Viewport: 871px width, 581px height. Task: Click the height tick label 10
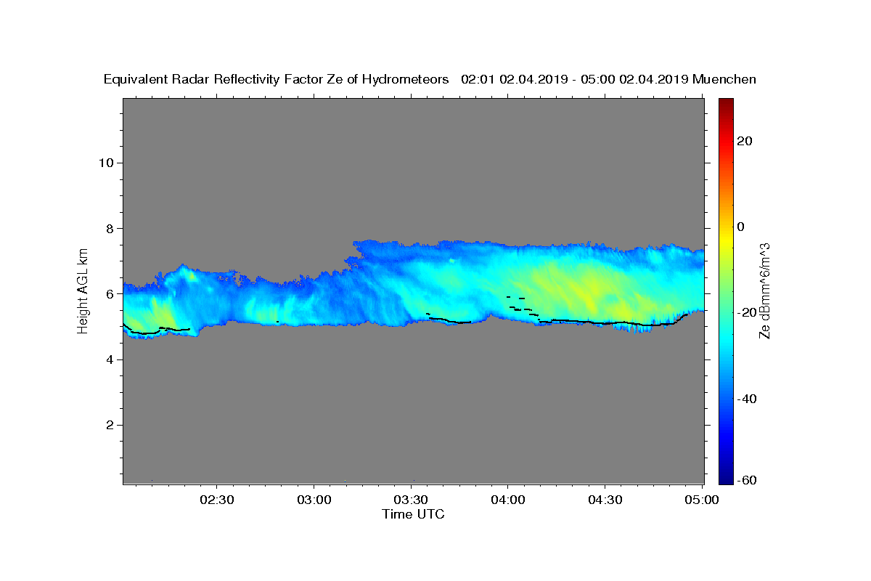[x=105, y=162]
